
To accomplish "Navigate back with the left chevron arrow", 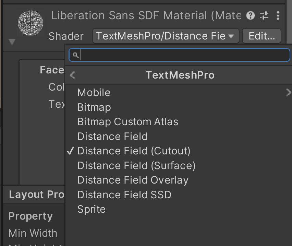I will [x=72, y=75].
